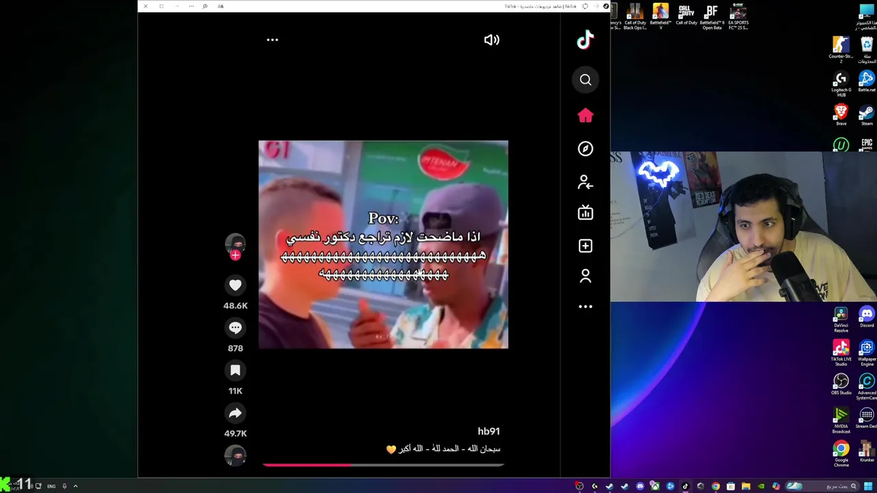Open the creator avatar above the heart

[x=235, y=244]
